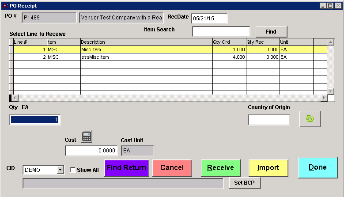
Task: Open the cost calculator icon
Action: (87, 137)
